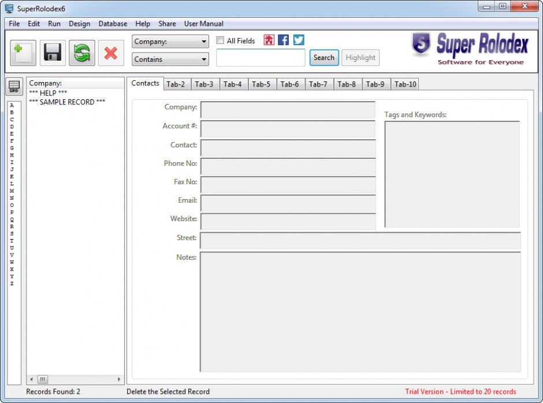Toggle the Grid view icon

click(x=14, y=86)
